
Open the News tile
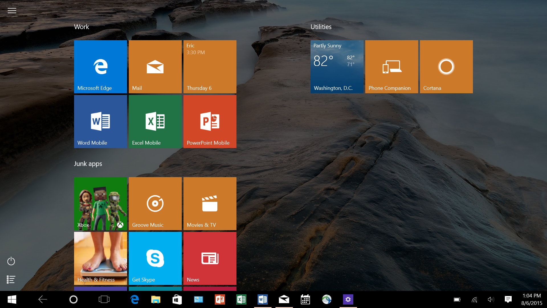pos(210,258)
